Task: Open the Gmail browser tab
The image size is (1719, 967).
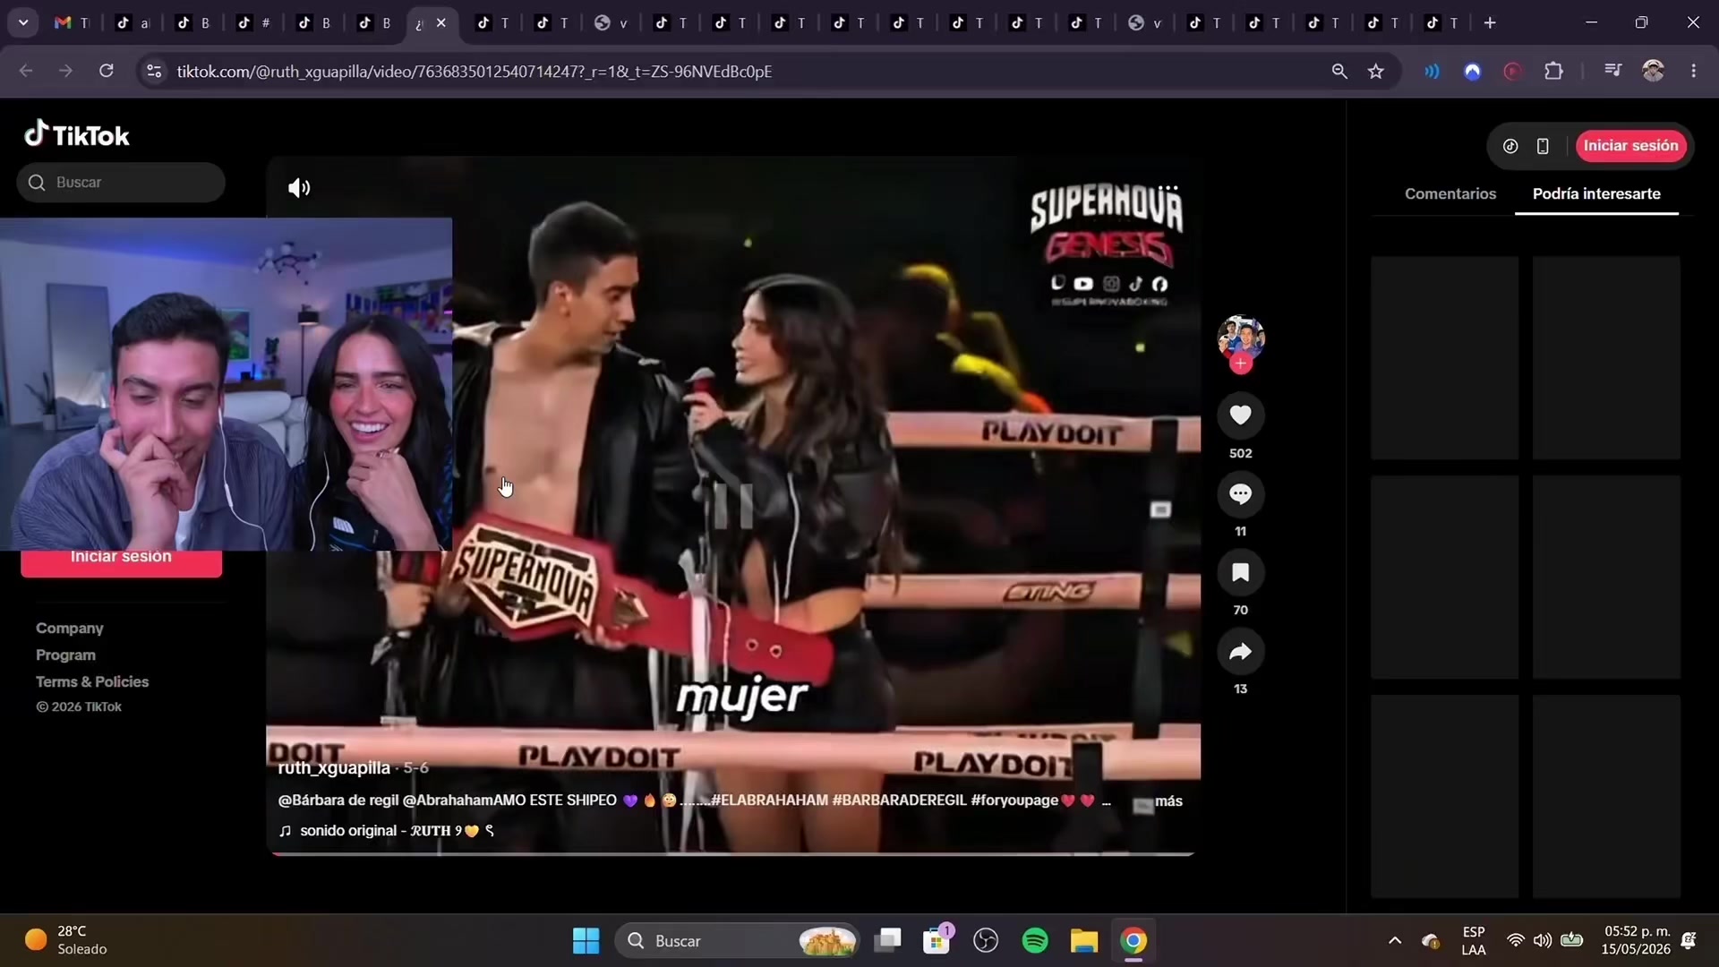Action: [x=72, y=23]
